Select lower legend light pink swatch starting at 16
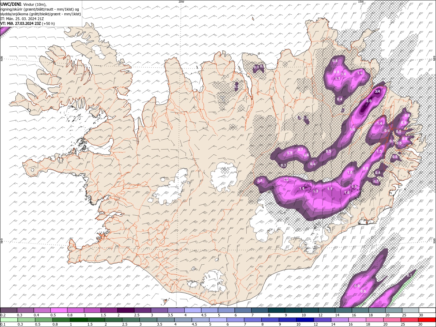Image resolution: width=436 pixels, height=327 pixels. (x=357, y=320)
